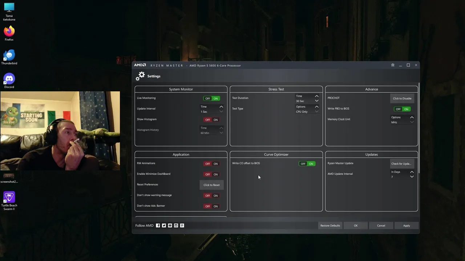Open AMD Twitter page icon
The image size is (465, 261).
coord(164,225)
